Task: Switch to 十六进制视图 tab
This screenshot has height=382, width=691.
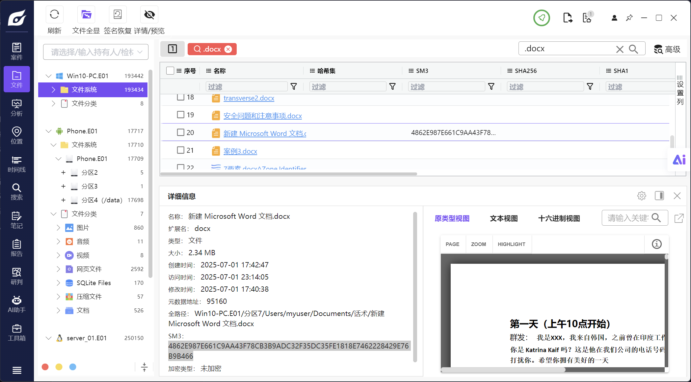Action: [x=559, y=218]
